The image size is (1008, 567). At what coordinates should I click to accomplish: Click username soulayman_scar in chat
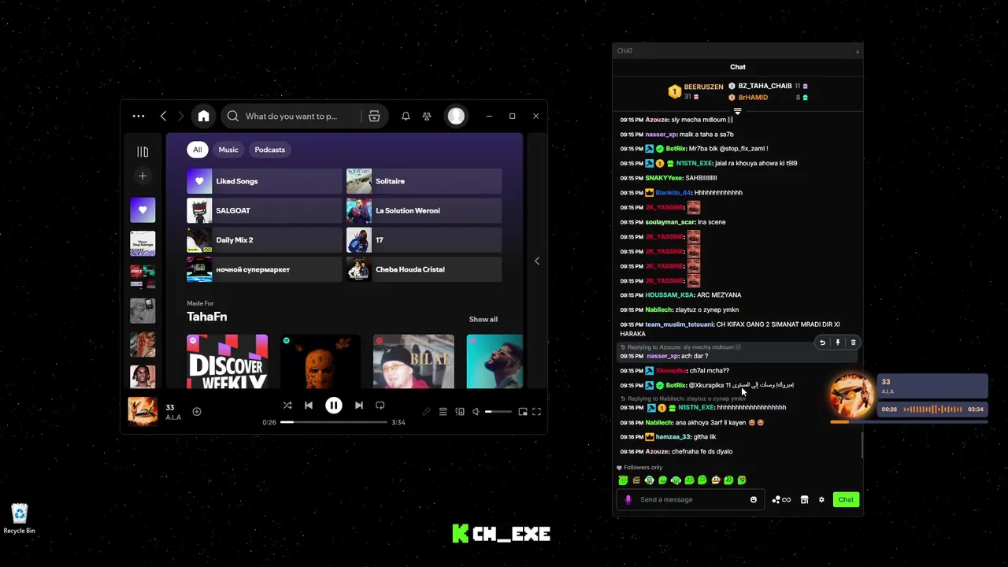[669, 222]
